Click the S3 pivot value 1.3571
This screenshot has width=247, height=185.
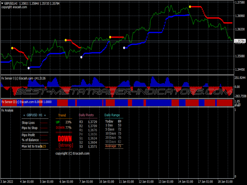click(93, 146)
